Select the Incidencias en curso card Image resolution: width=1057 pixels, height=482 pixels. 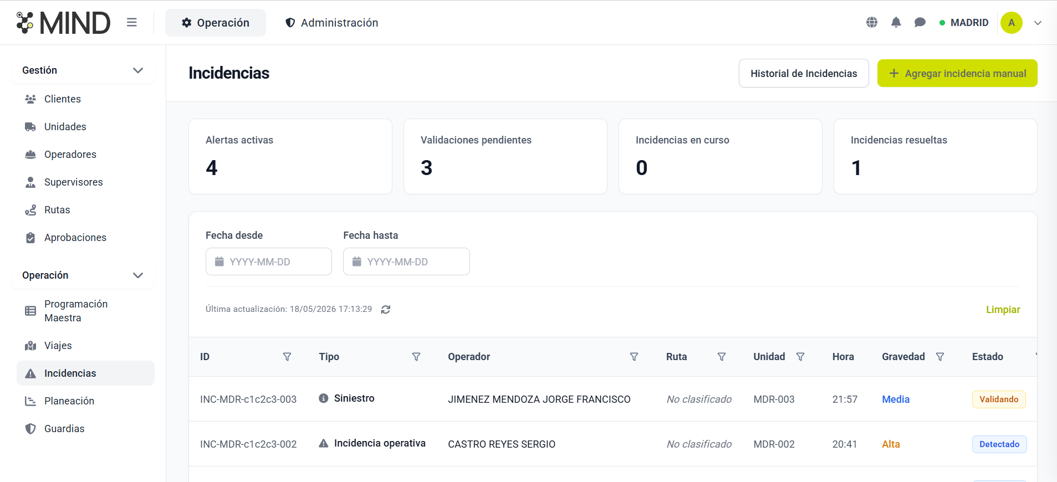[x=721, y=157]
